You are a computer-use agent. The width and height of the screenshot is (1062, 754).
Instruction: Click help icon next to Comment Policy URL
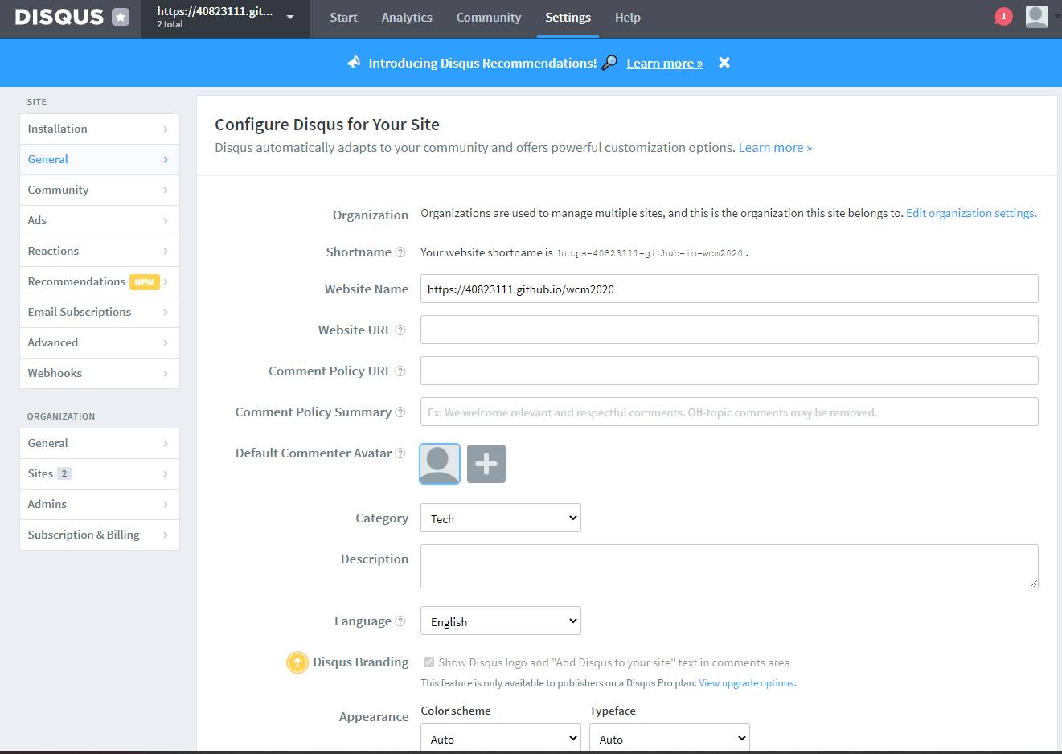pyautogui.click(x=400, y=371)
